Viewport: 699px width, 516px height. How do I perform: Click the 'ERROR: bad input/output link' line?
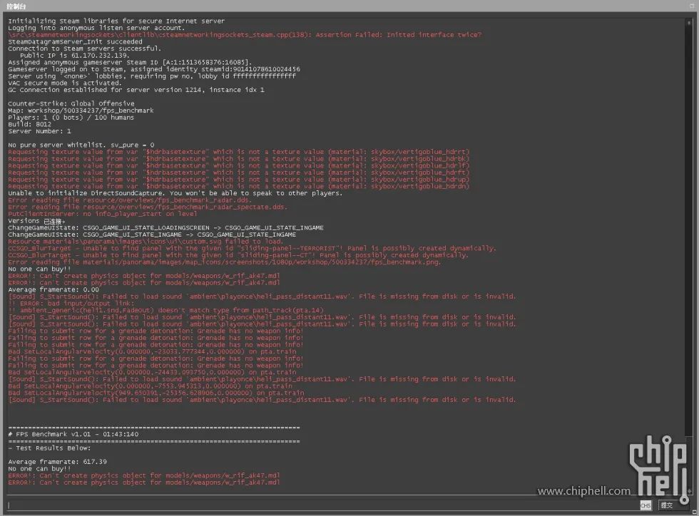point(71,304)
